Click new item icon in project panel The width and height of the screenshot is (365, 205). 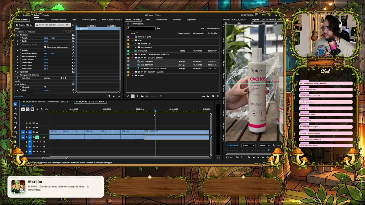pos(213,96)
